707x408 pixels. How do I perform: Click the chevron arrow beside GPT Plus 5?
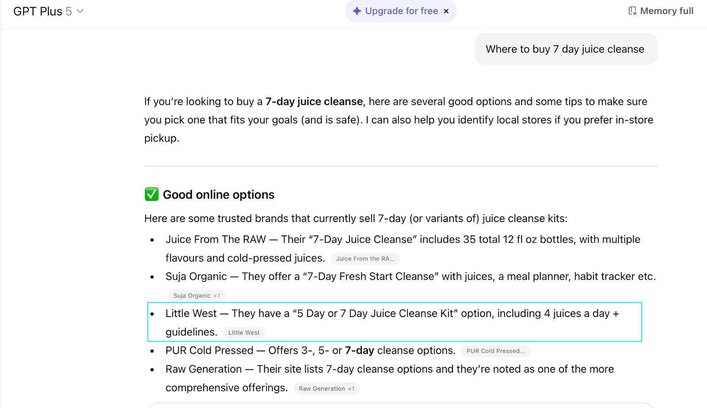click(x=80, y=11)
